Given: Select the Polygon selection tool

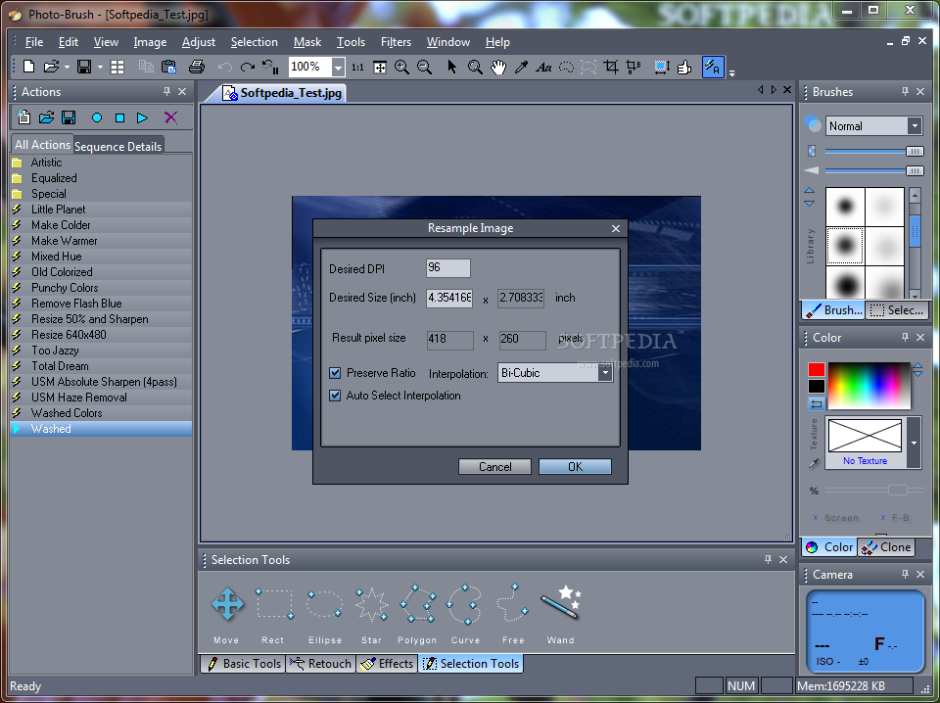Looking at the screenshot, I should pyautogui.click(x=418, y=603).
